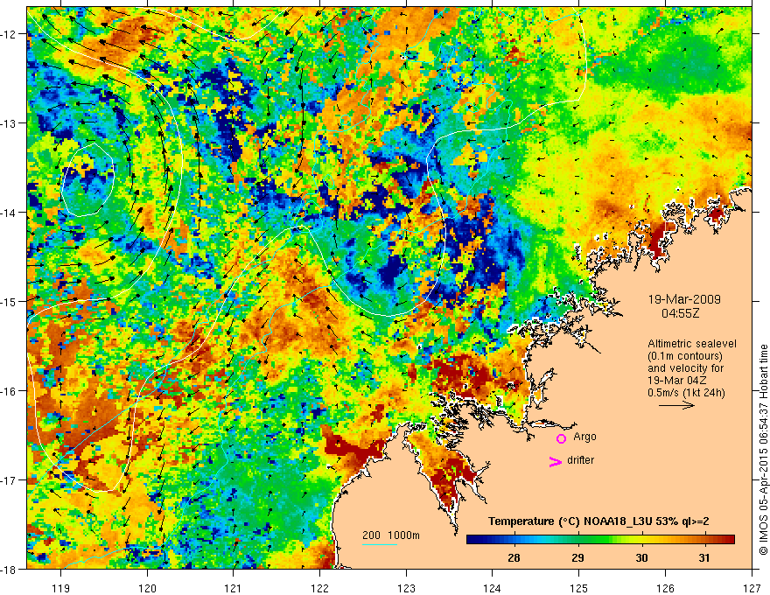Click the latitude axis label -15
This screenshot has width=770, height=595.
tap(9, 302)
